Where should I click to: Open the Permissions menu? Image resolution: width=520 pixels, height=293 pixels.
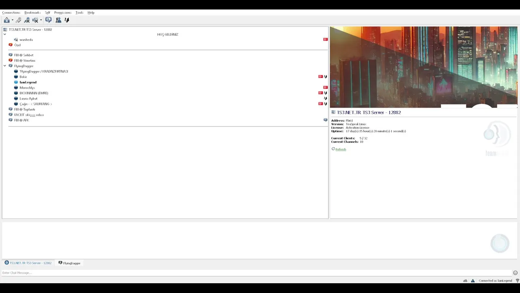point(63,13)
